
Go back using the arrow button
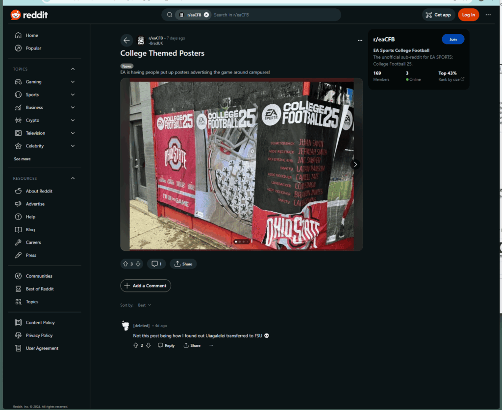tap(126, 41)
